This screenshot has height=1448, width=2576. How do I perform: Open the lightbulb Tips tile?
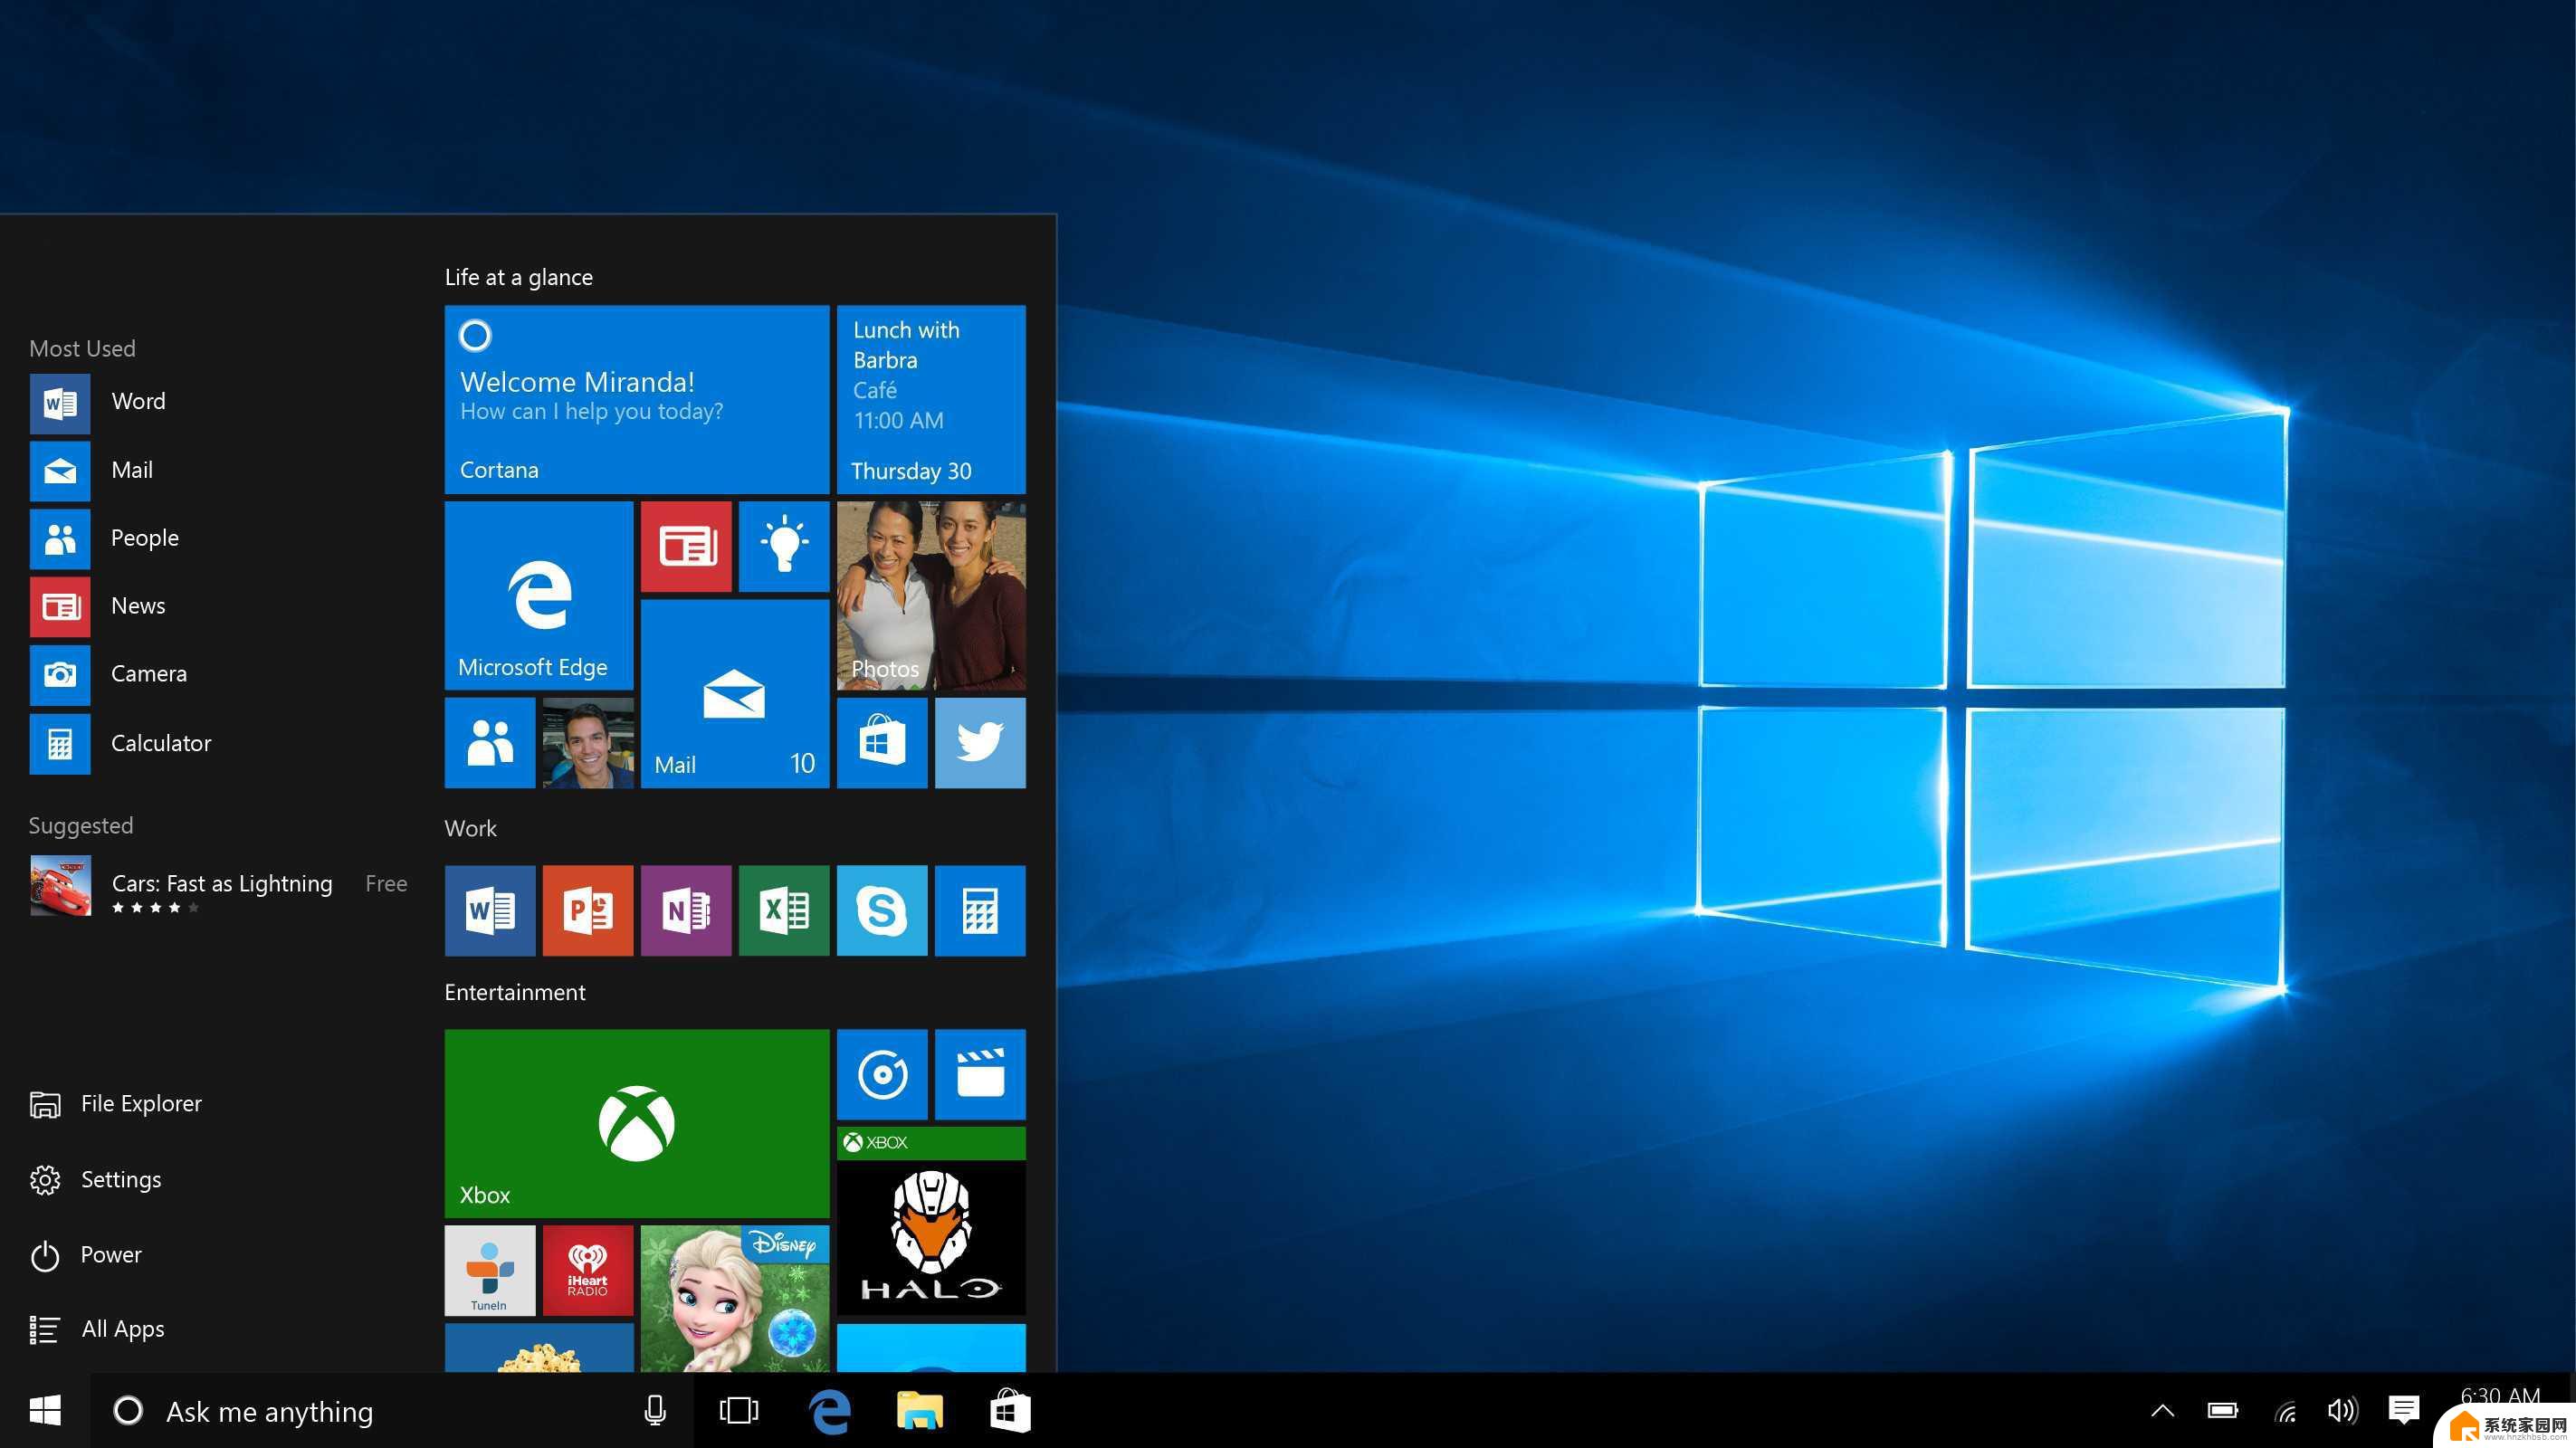coord(784,547)
